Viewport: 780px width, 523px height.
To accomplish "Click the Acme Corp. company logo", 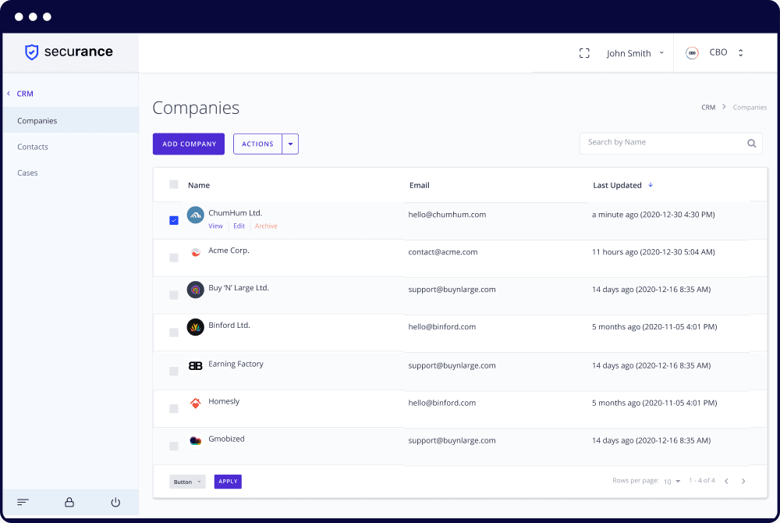I will pos(196,252).
